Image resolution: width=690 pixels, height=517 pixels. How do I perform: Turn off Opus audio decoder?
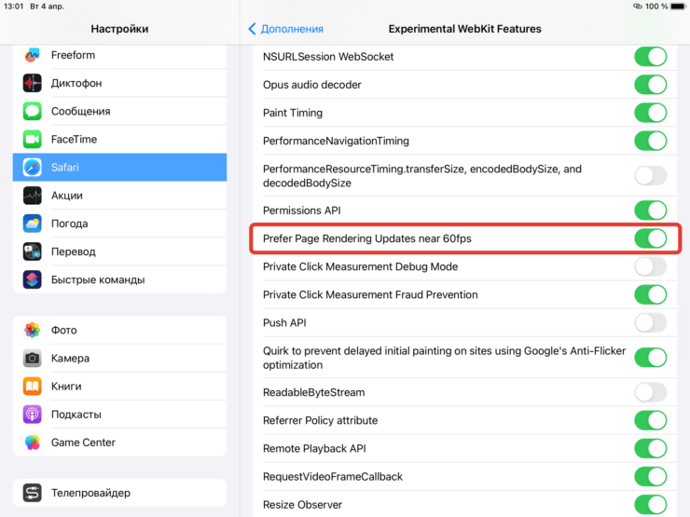pyautogui.click(x=650, y=85)
